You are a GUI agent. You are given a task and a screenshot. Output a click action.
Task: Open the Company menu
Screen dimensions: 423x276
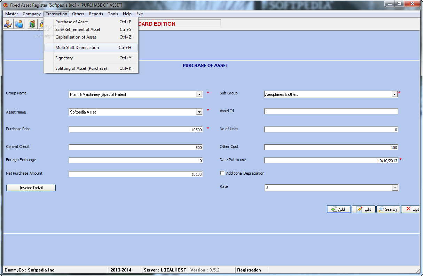point(32,14)
